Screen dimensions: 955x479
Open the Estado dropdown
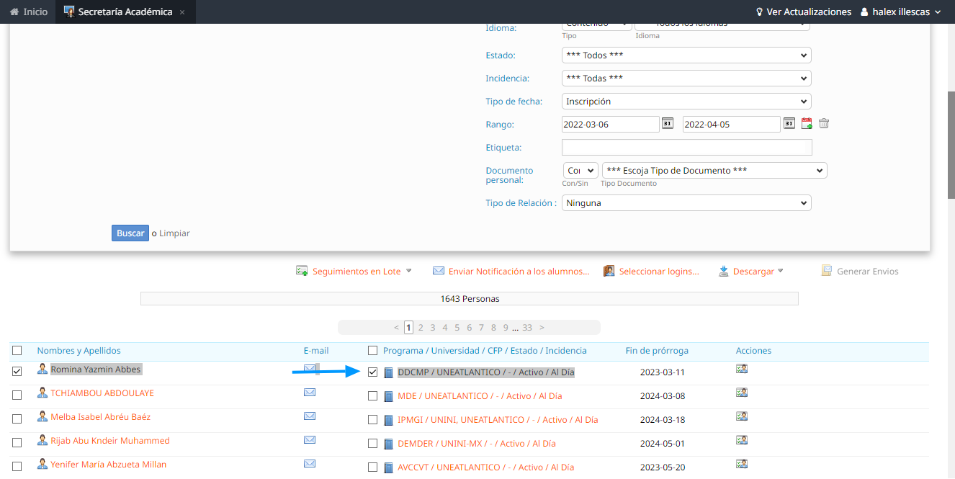686,55
